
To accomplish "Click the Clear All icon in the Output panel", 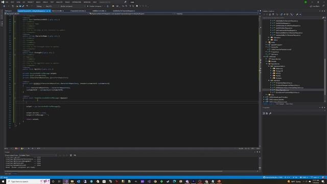I will tap(71, 155).
